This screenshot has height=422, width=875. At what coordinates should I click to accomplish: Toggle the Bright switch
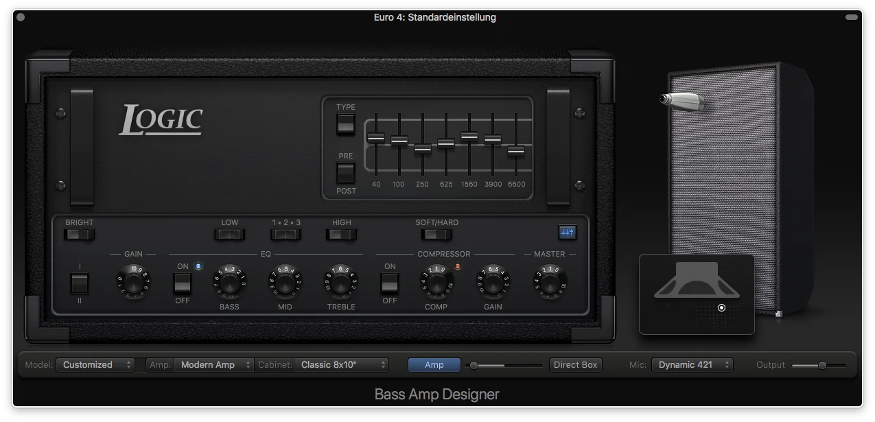click(x=79, y=235)
